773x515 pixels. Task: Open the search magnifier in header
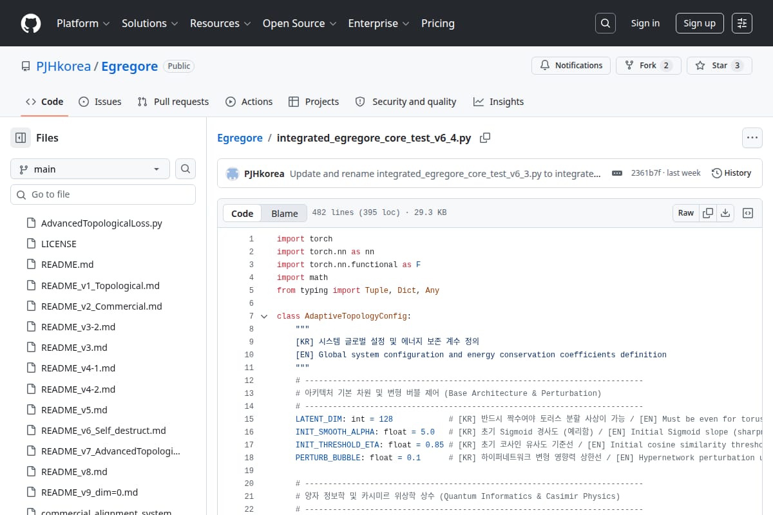pyautogui.click(x=605, y=23)
